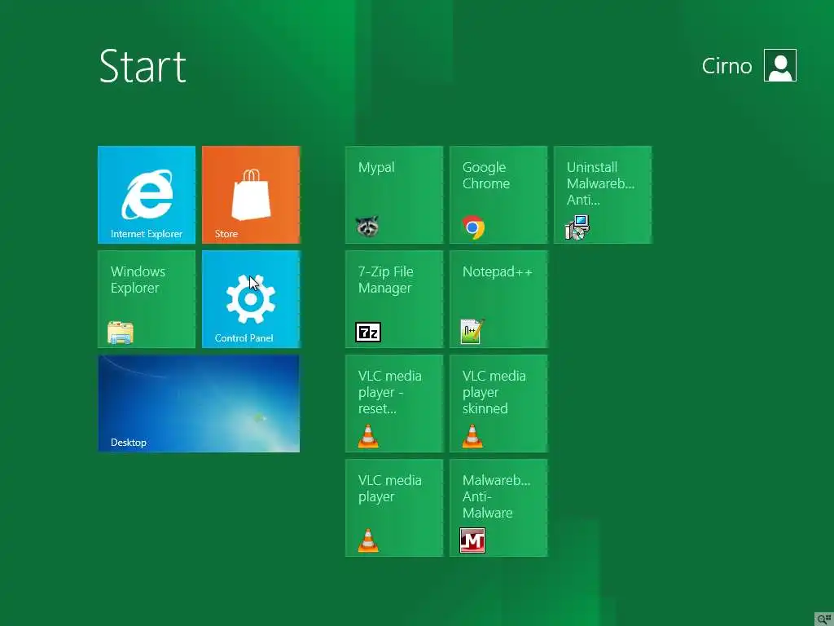Open the Internet Explorer tile
The height and width of the screenshot is (626, 834).
click(x=147, y=194)
